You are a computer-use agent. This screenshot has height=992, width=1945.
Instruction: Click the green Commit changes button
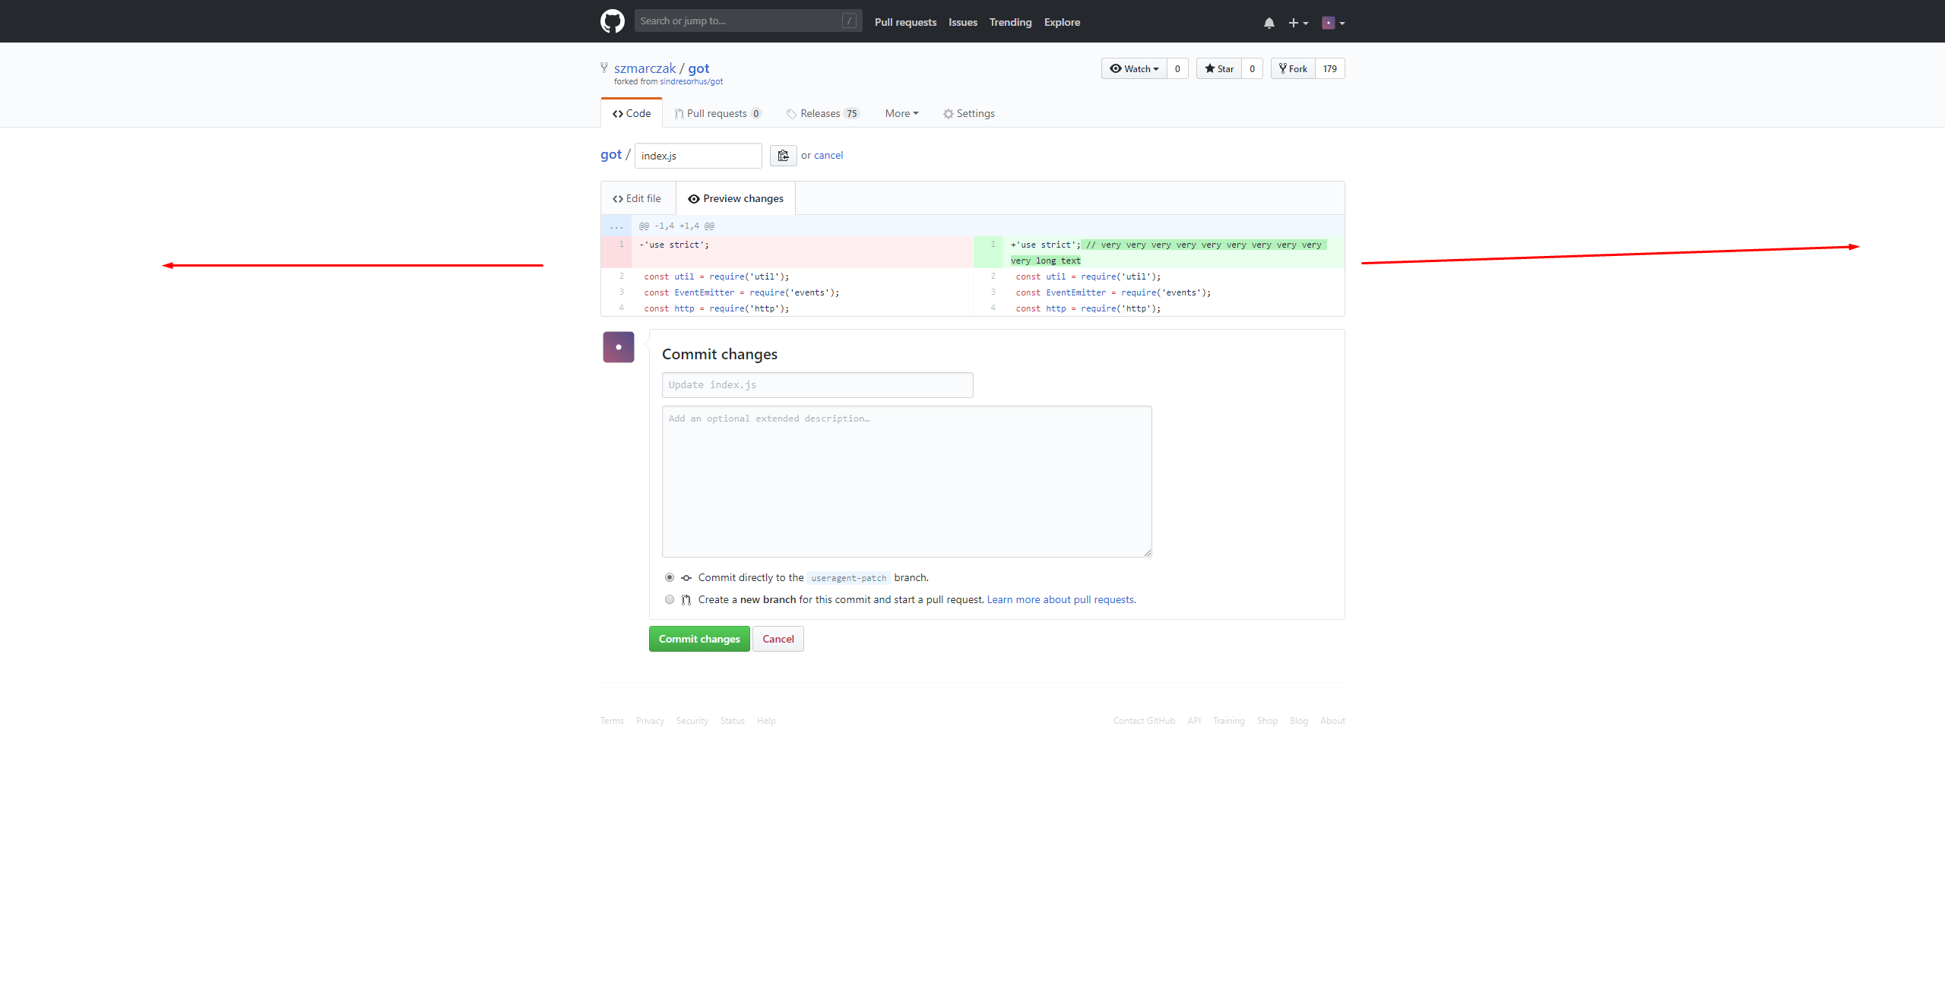tap(699, 639)
